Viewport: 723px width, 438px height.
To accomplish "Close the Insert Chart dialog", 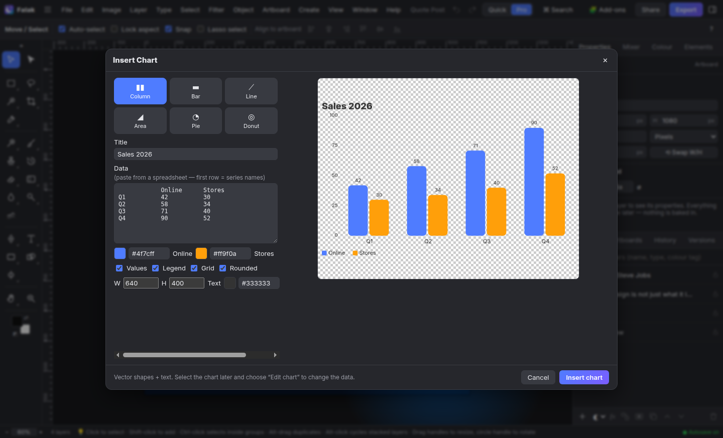I will pyautogui.click(x=605, y=60).
